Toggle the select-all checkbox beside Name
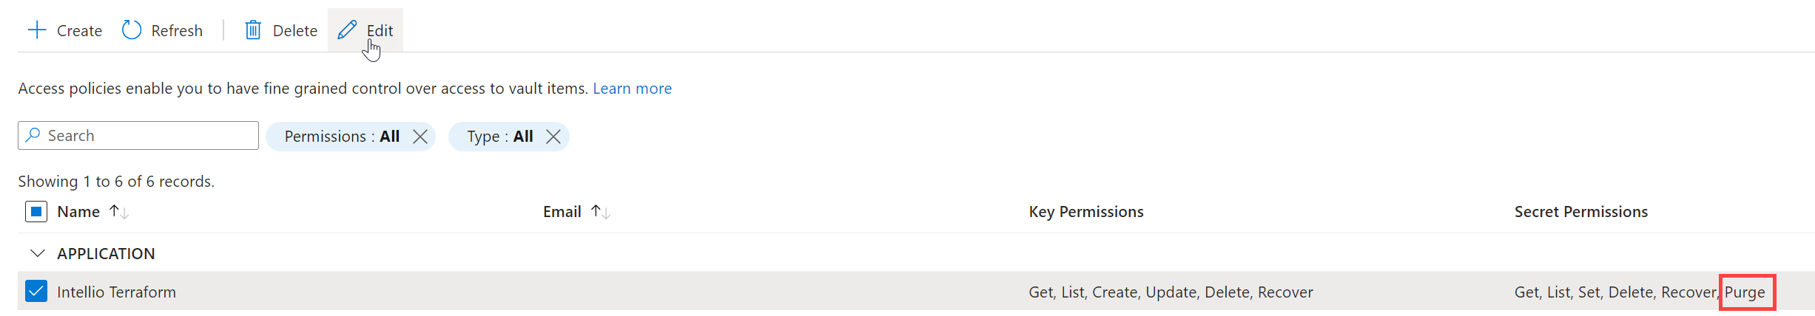Image resolution: width=1815 pixels, height=316 pixels. pos(36,212)
